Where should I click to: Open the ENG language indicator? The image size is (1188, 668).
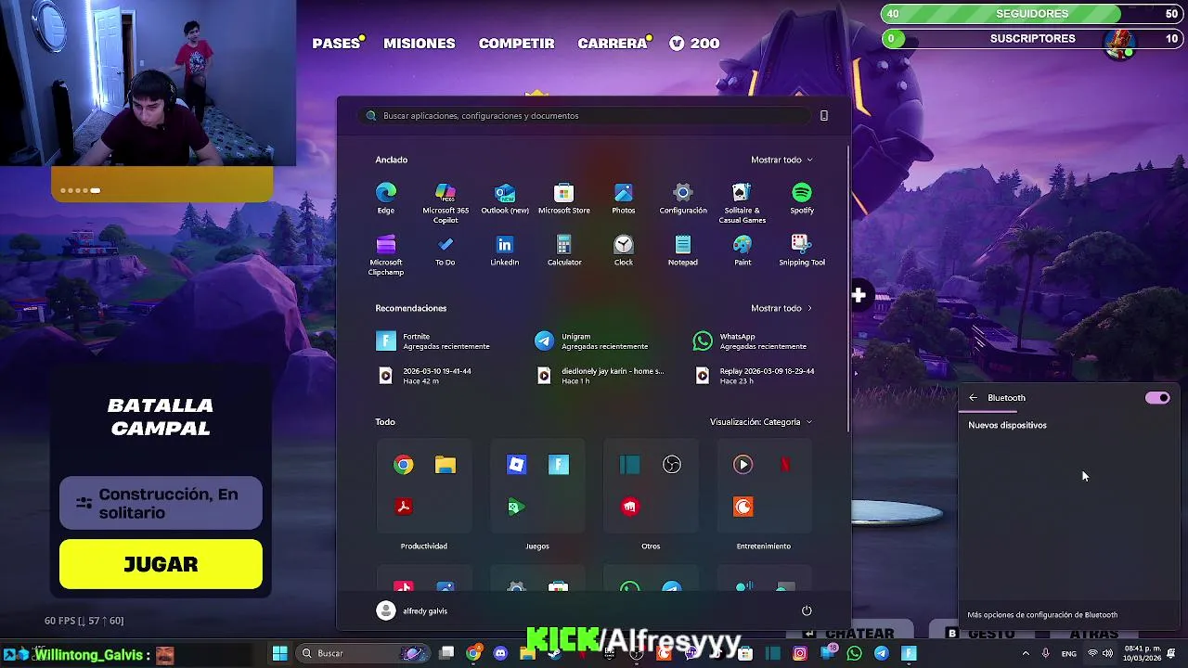[1069, 653]
